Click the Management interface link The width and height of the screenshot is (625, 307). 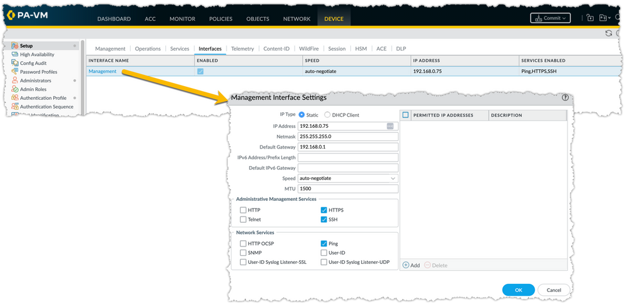tap(103, 71)
